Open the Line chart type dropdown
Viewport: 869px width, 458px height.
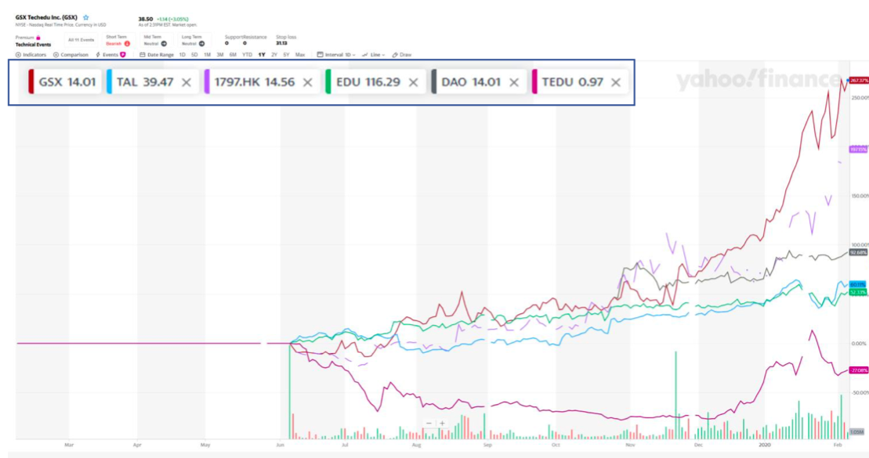pyautogui.click(x=375, y=55)
